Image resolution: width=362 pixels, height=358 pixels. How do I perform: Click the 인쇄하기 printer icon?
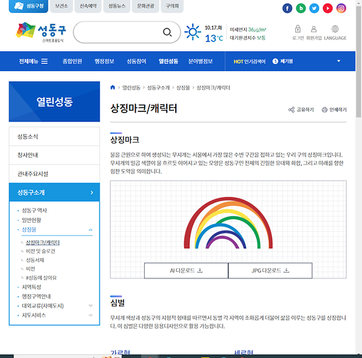point(325,109)
